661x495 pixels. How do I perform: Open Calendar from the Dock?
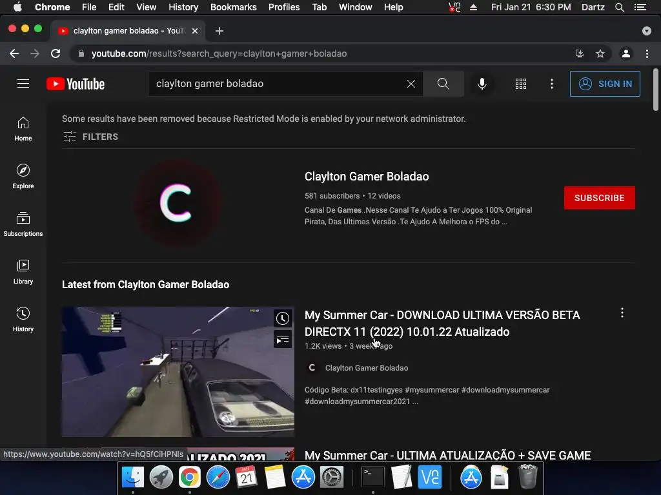pos(246,477)
